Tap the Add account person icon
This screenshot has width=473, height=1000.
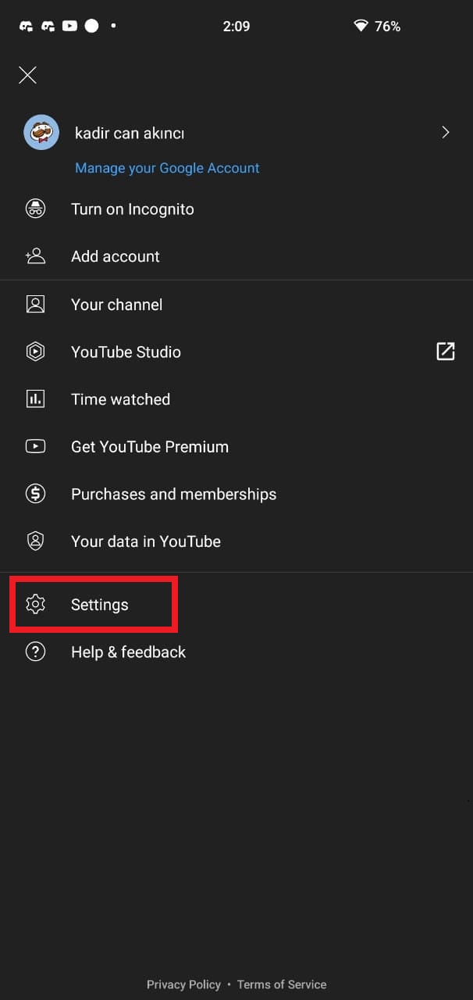(35, 256)
